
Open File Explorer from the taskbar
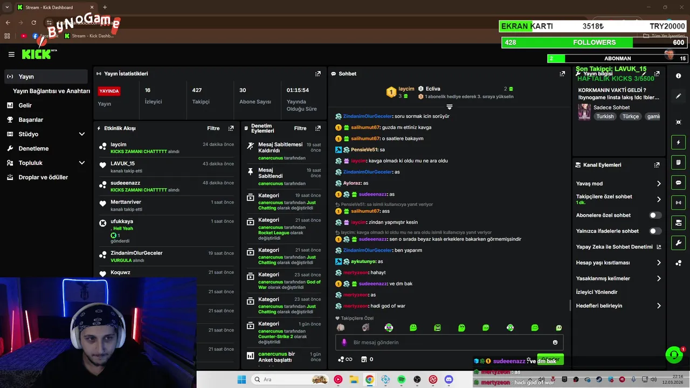[x=354, y=379]
